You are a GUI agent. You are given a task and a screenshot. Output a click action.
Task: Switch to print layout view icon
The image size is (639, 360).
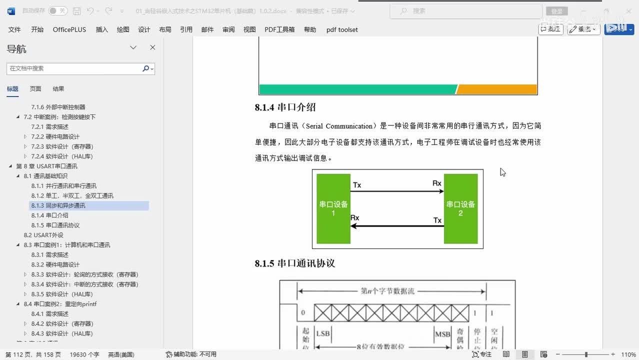524,354
